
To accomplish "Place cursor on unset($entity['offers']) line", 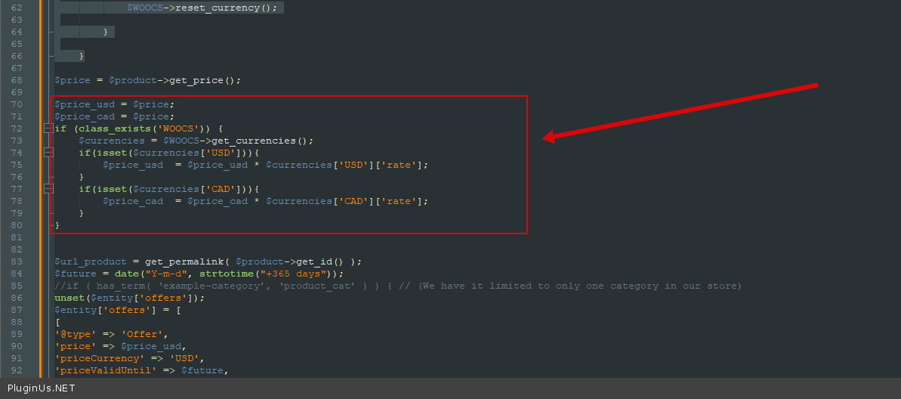I will tap(129, 298).
